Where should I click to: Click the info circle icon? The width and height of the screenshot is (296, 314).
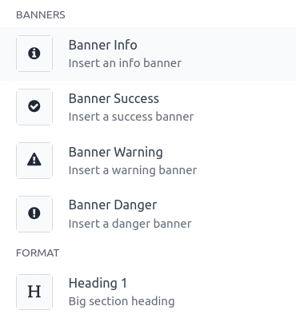pyautogui.click(x=34, y=54)
